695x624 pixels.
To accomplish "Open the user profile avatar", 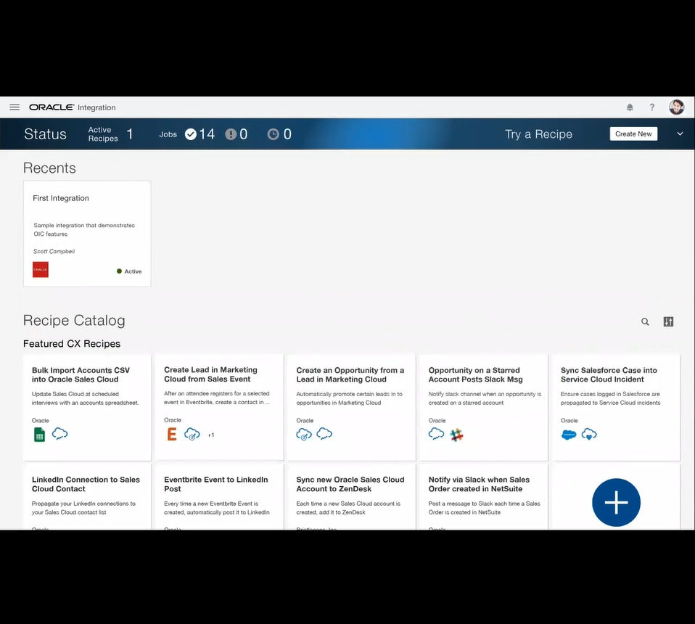I will (676, 107).
